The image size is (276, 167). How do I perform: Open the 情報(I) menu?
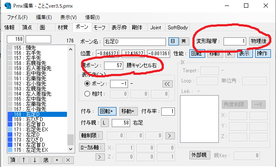[x=93, y=17]
